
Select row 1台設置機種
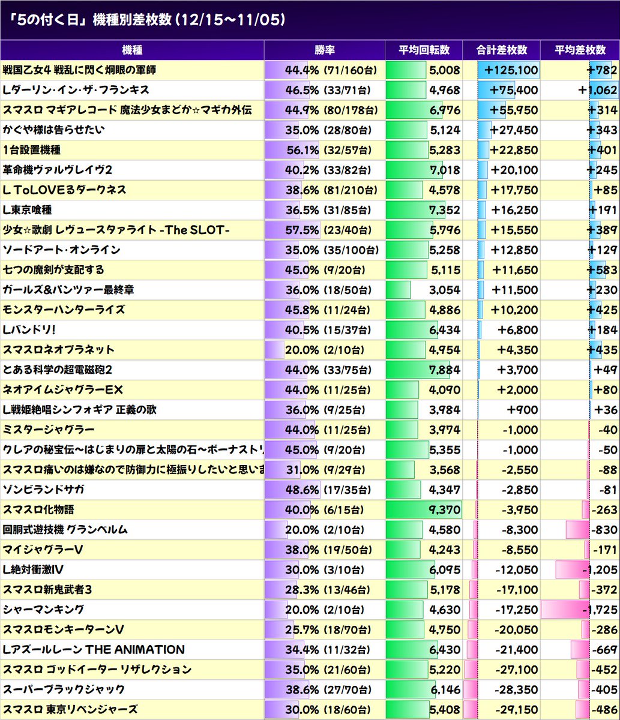click(x=310, y=150)
